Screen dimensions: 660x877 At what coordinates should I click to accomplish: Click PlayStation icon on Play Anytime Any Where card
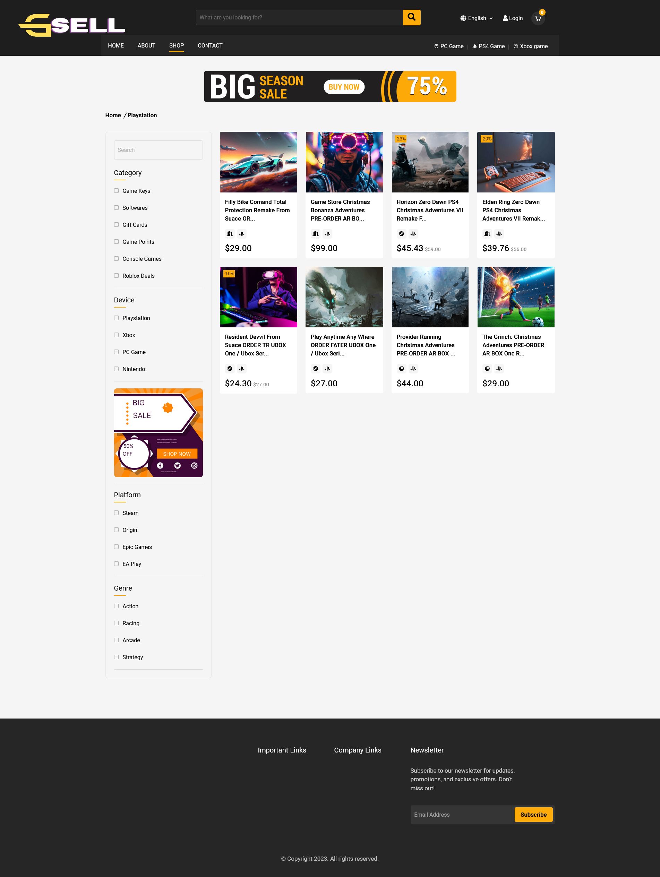tap(327, 369)
